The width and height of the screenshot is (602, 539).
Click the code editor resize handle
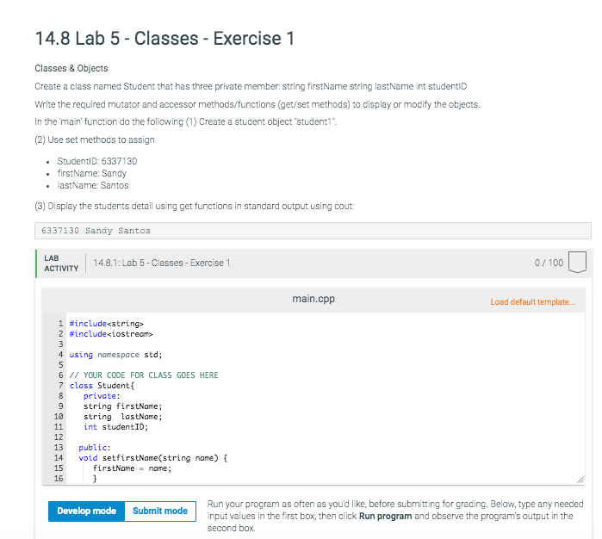(580, 480)
